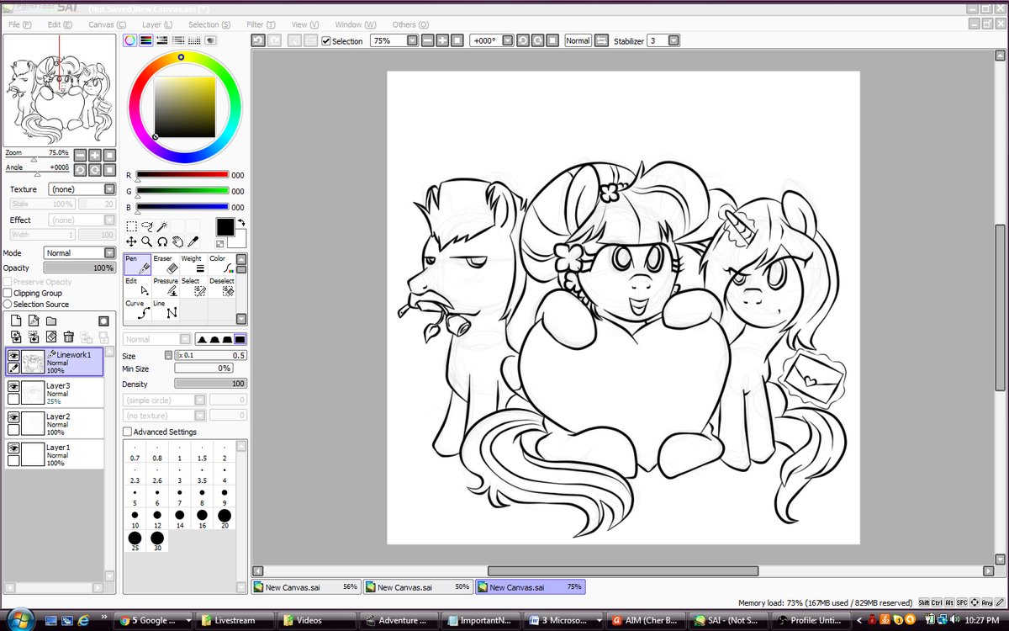1009x631 pixels.
Task: Select brush size 10 preset
Action: tap(135, 518)
